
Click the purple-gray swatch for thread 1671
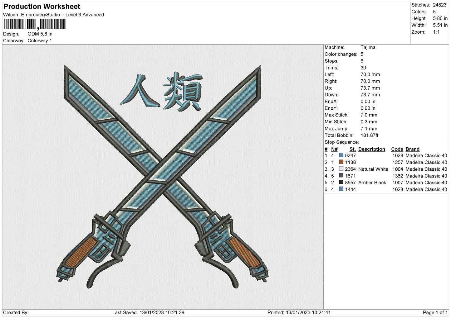tap(341, 176)
